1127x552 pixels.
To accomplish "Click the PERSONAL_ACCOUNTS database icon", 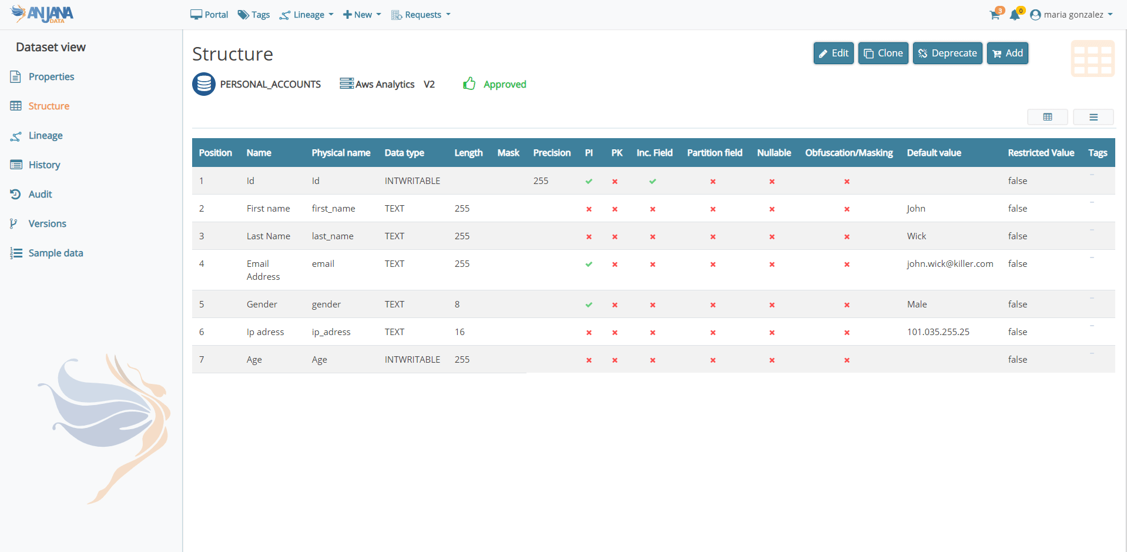I will 204,84.
